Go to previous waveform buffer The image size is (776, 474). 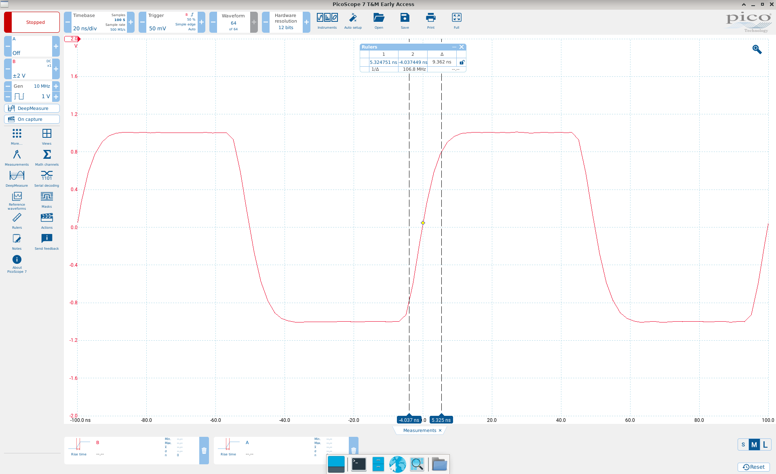(x=213, y=22)
